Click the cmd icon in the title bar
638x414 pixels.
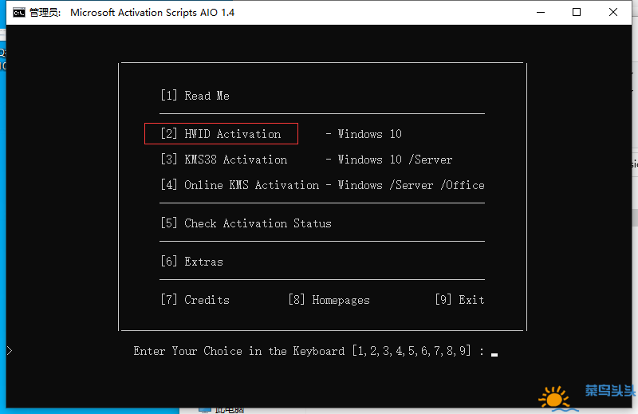18,13
